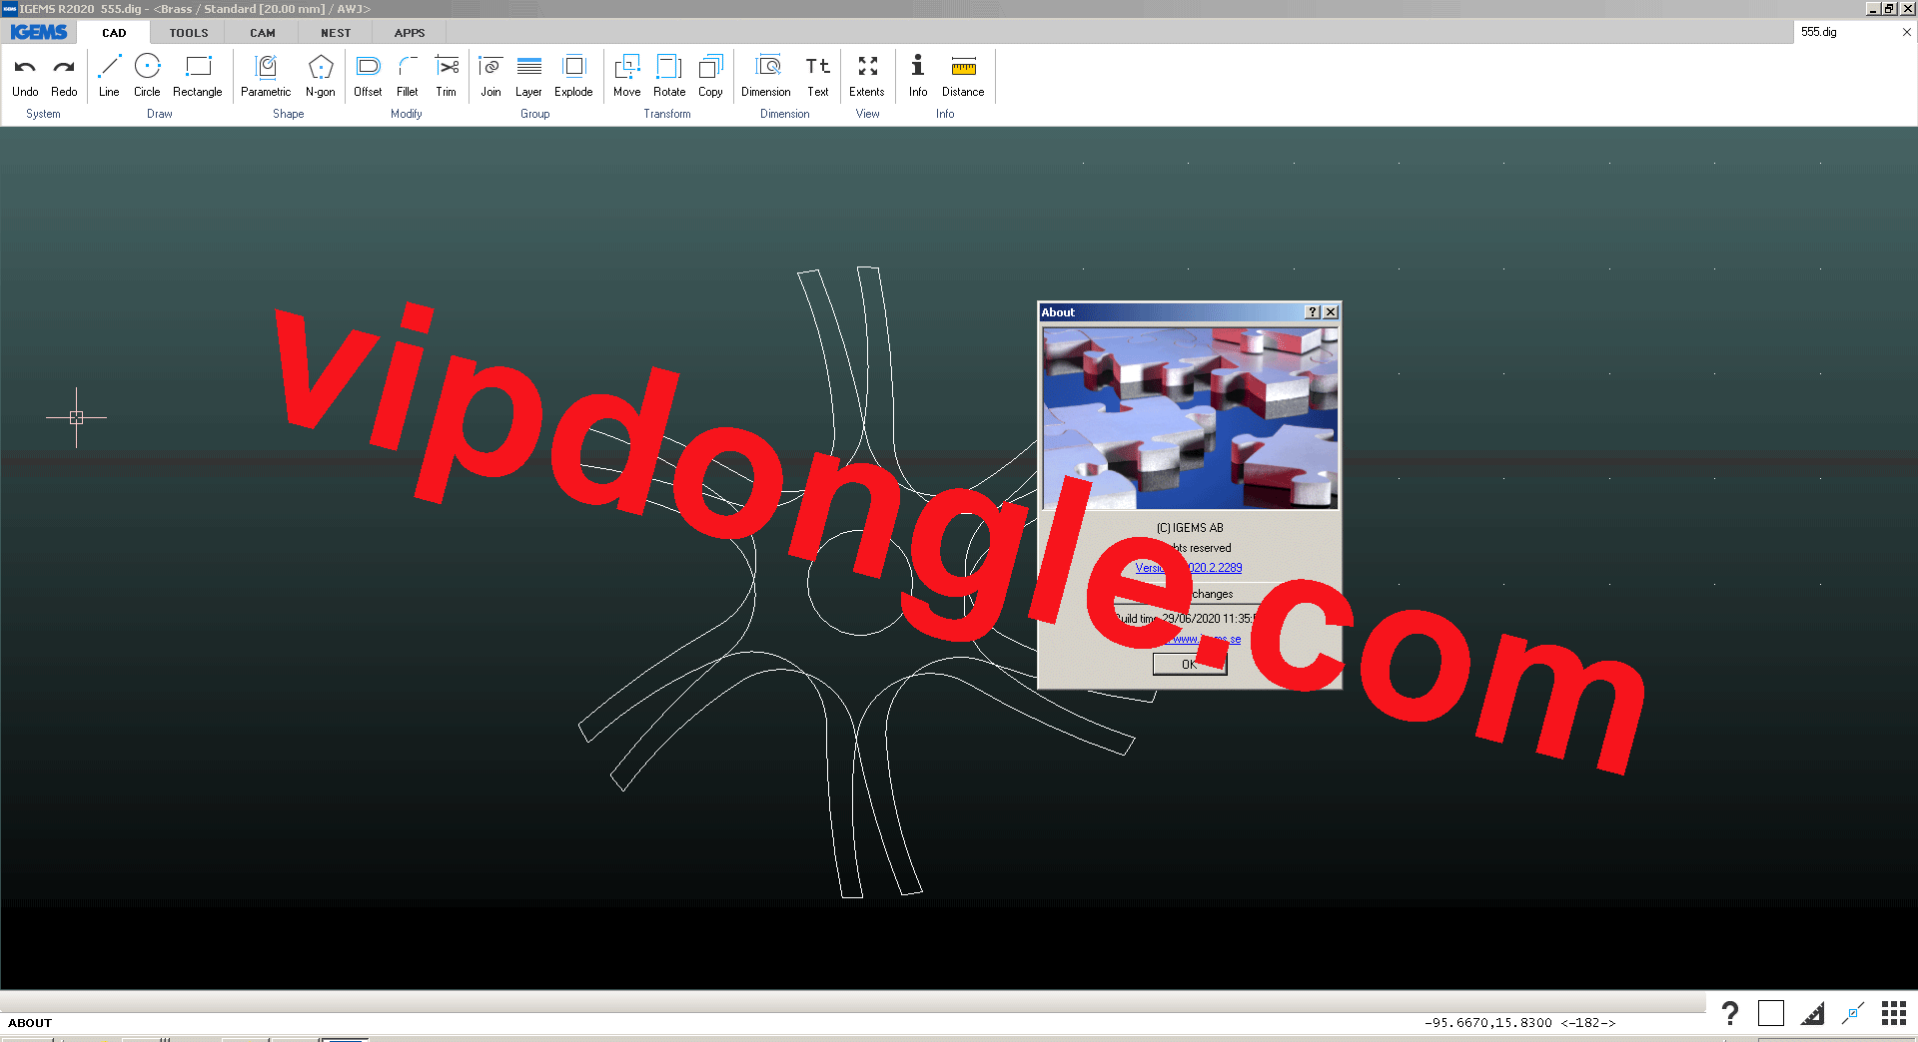1918x1042 pixels.
Task: Zoom to Extents view
Action: pos(867,76)
